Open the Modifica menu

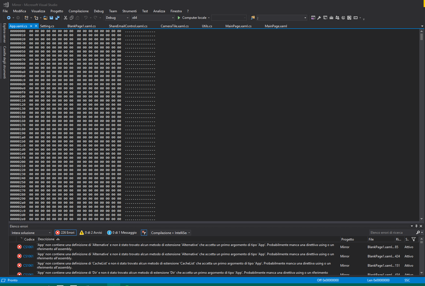coord(19,11)
